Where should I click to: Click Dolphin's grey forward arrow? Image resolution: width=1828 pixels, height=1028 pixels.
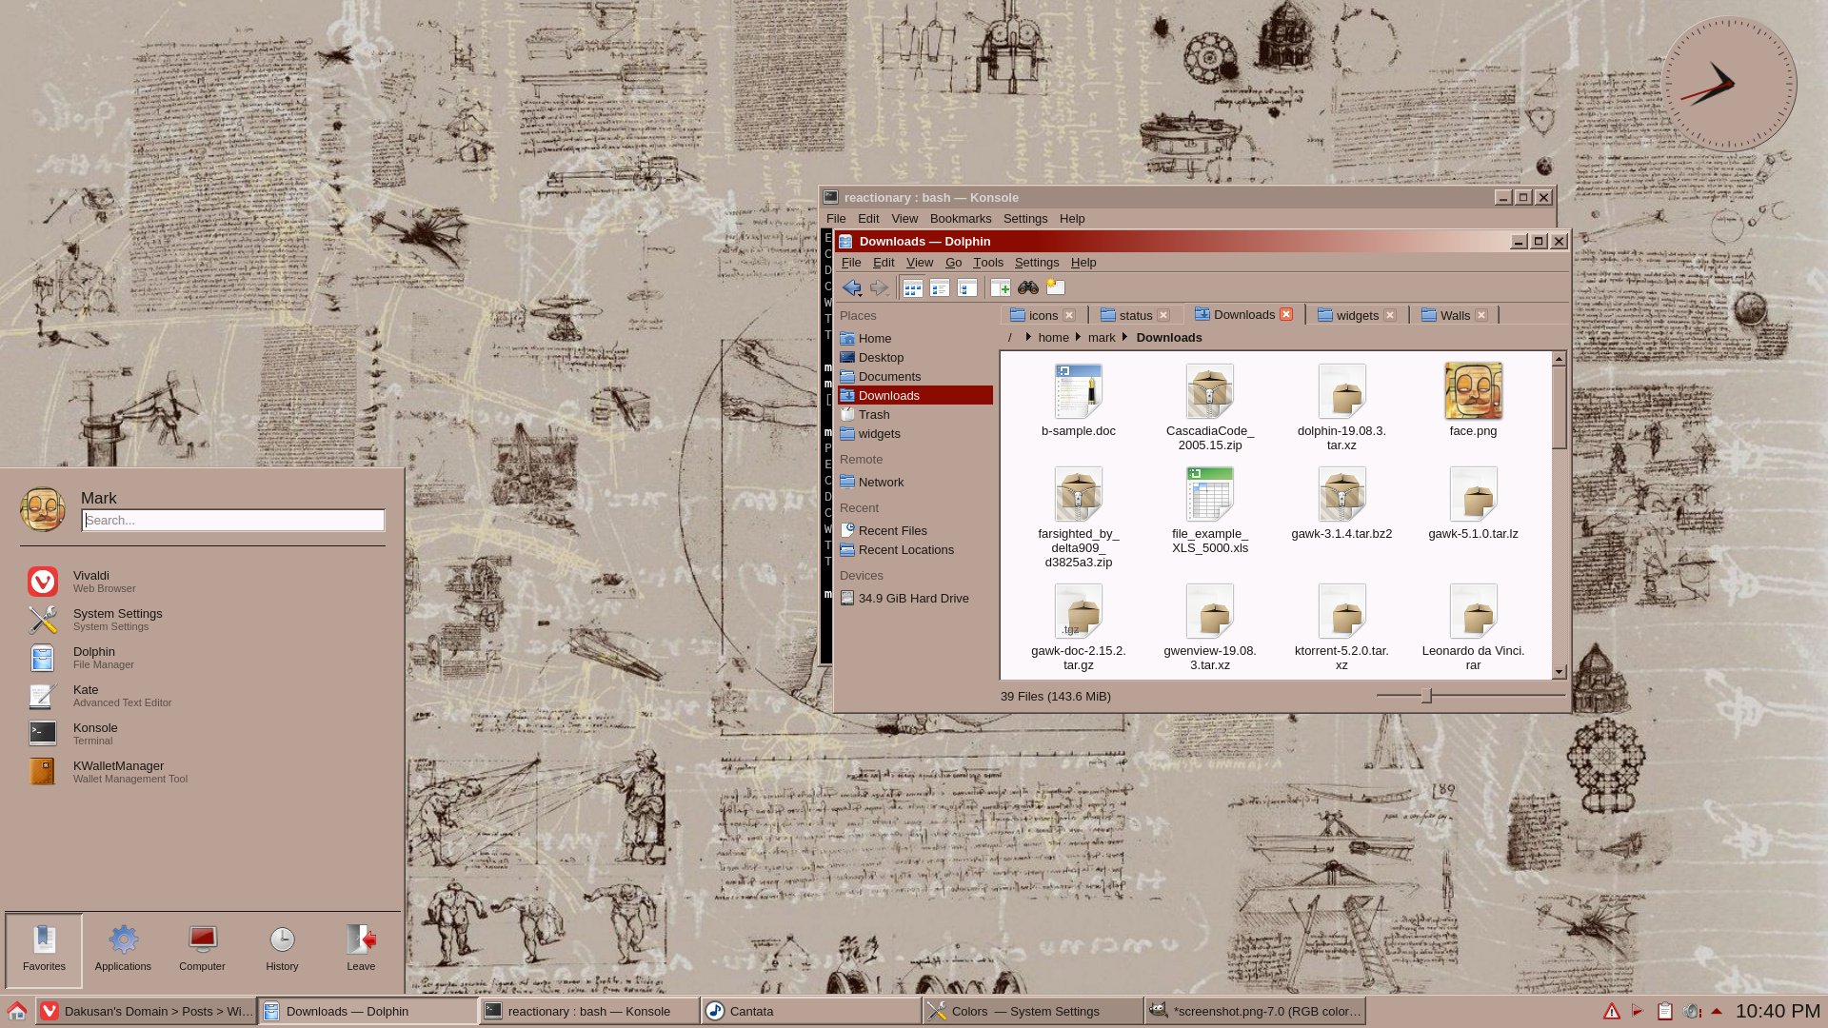tap(879, 287)
